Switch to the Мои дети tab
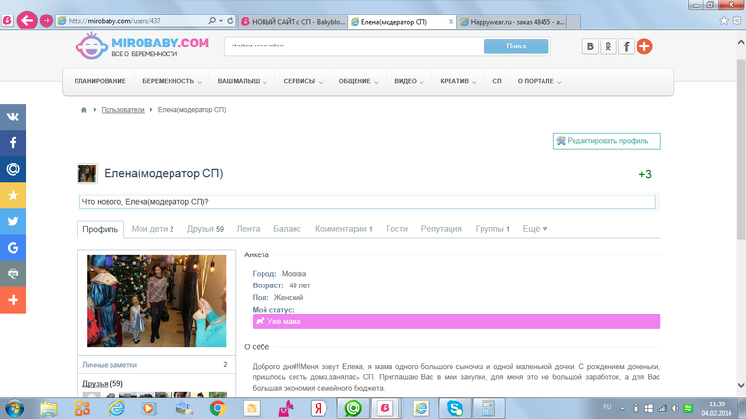Screen dimensions: 746x419 click(152, 229)
